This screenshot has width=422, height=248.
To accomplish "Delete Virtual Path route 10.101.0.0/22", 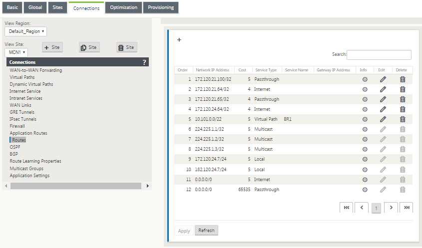I will 403,119.
